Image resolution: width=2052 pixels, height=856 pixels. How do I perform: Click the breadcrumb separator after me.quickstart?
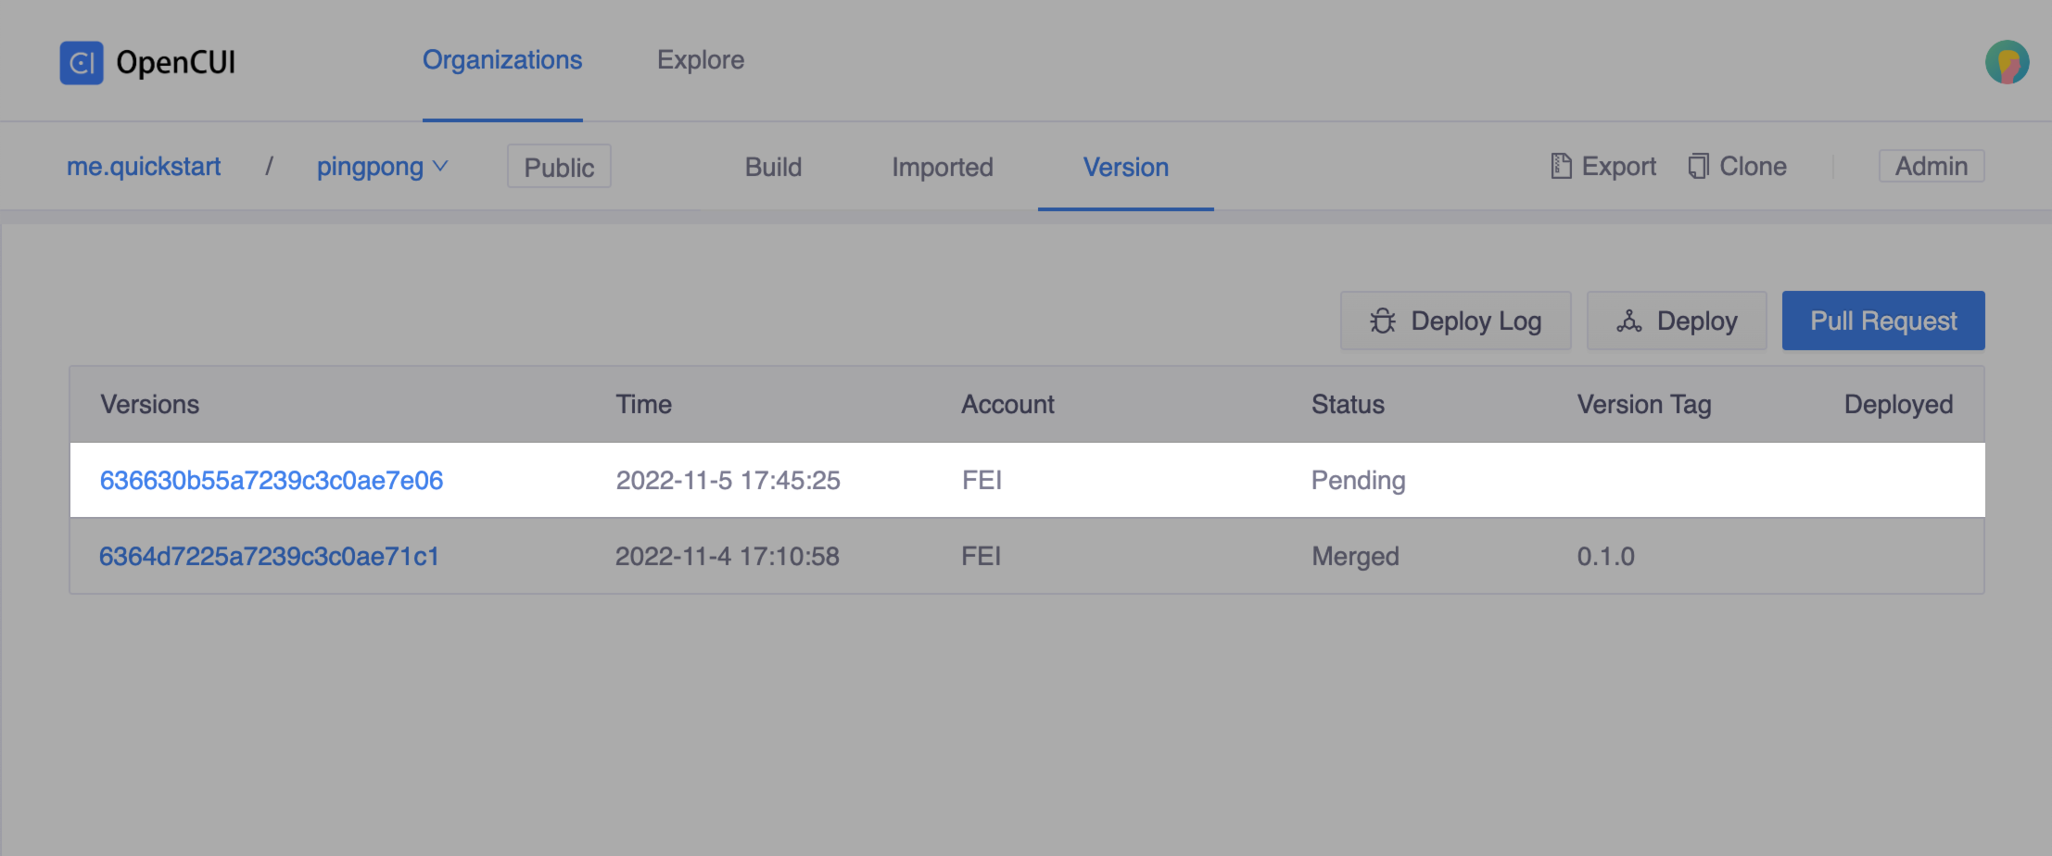(x=270, y=166)
